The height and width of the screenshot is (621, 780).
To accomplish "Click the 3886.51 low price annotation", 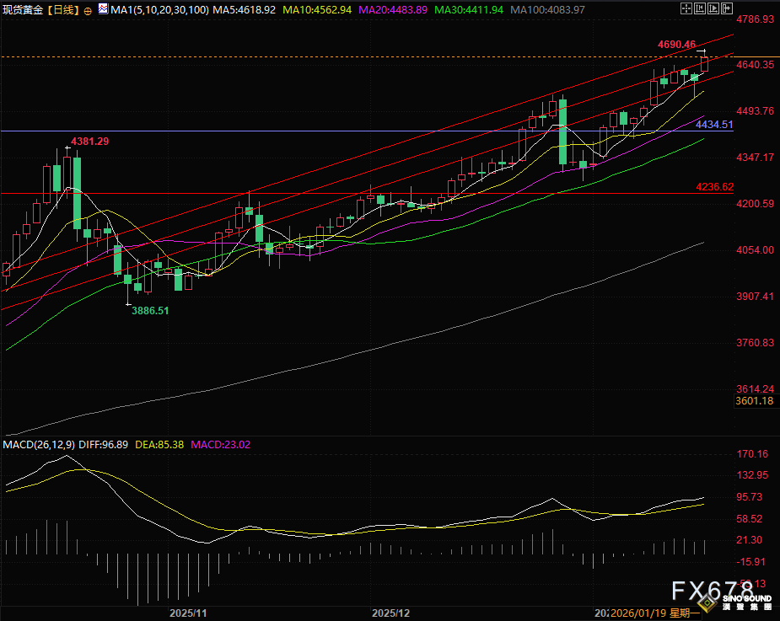I will pos(149,310).
